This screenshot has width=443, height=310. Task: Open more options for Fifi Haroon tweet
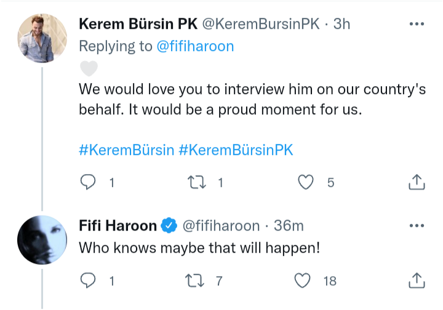pyautogui.click(x=417, y=226)
